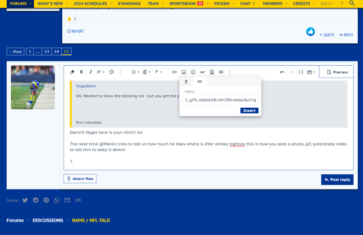Redo the last edit

click(x=291, y=72)
